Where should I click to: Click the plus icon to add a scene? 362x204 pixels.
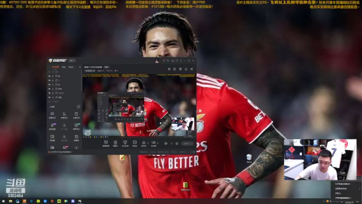coord(80,67)
